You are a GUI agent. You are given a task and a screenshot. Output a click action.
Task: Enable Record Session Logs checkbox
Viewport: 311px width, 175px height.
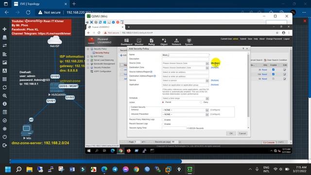(x=163, y=124)
